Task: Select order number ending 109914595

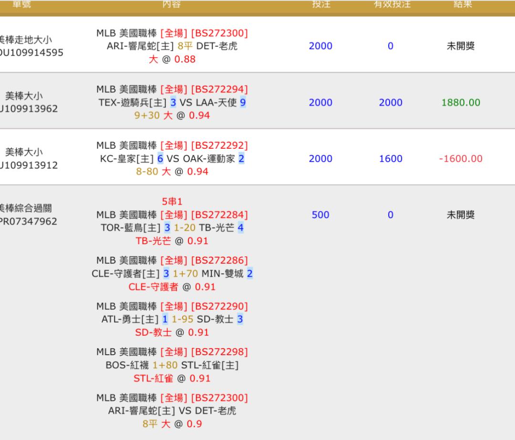Action: coord(31,52)
